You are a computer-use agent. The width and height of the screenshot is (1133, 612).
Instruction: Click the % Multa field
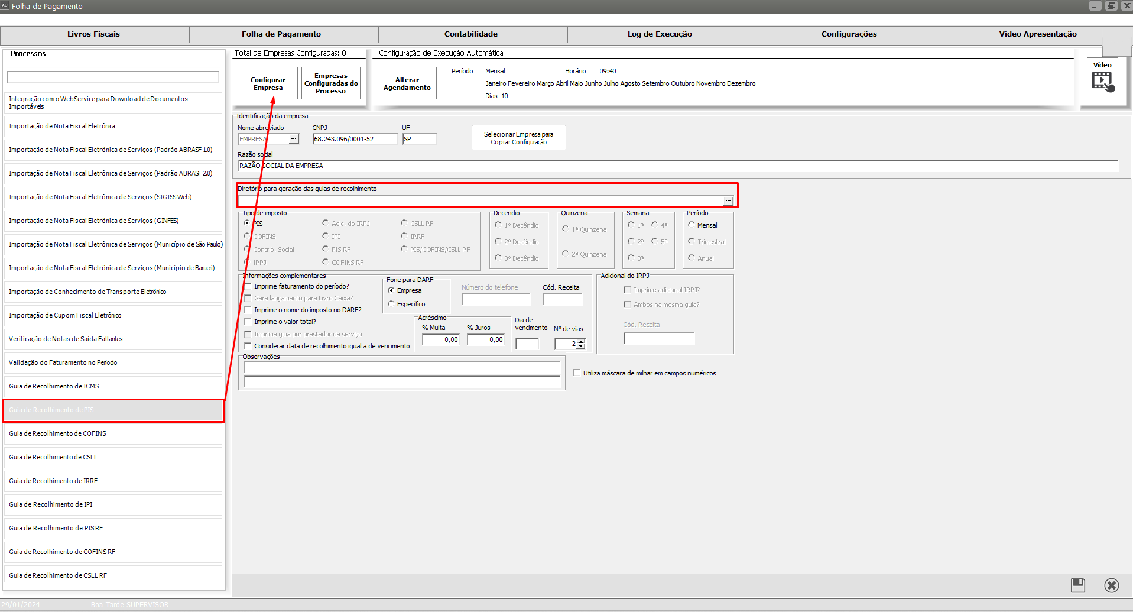tap(441, 339)
